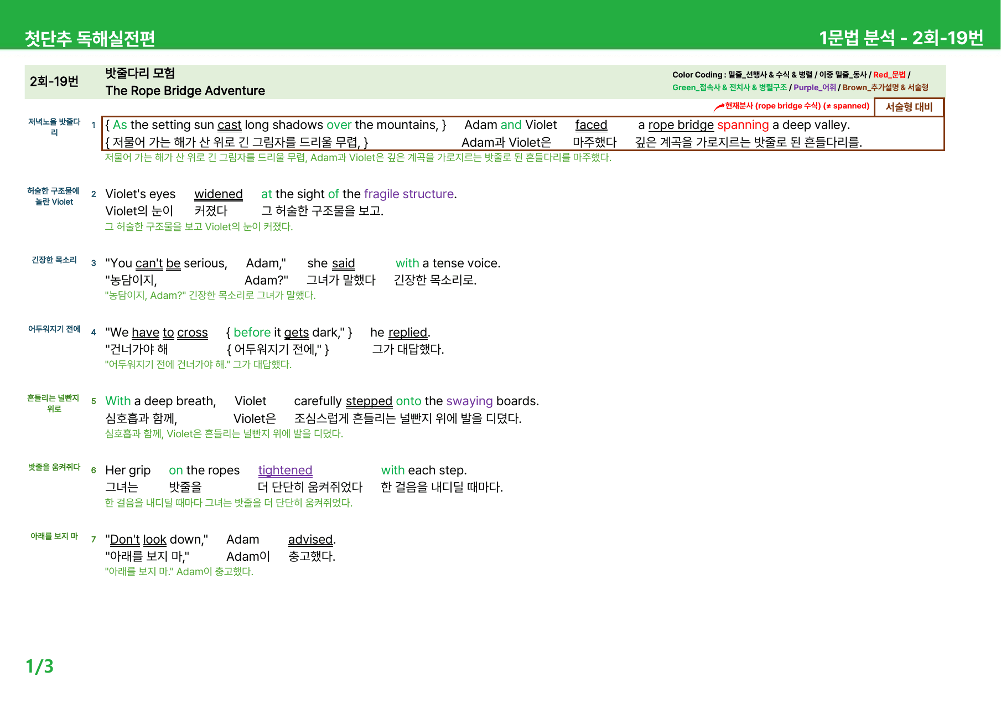This screenshot has width=1001, height=708.
Task: Click the underlined word 'cross'
Action: 193,333
